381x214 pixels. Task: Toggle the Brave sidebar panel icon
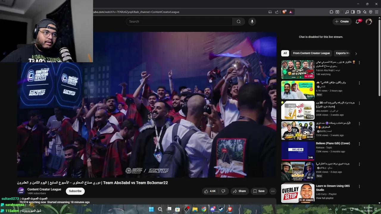353,12
